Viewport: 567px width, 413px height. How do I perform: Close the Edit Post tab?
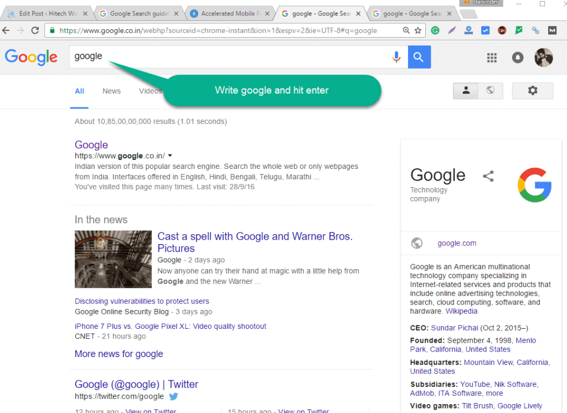click(85, 14)
